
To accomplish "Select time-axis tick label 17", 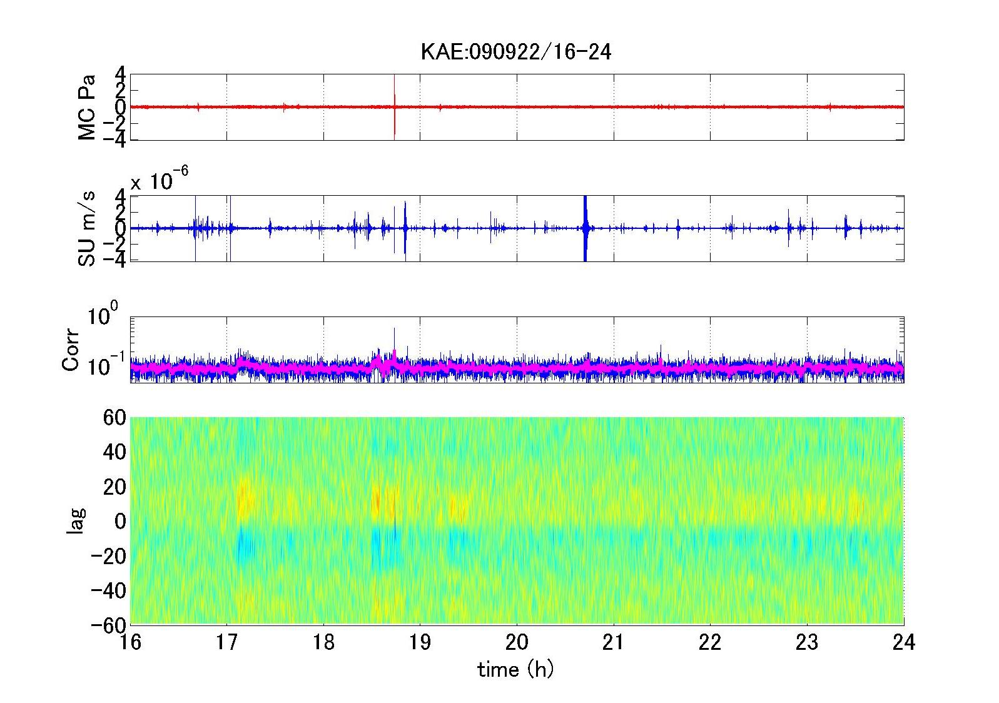I will [226, 642].
